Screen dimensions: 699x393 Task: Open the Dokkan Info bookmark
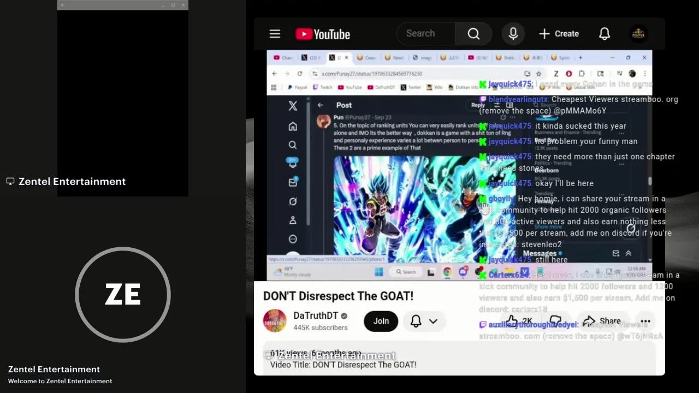pyautogui.click(x=464, y=87)
